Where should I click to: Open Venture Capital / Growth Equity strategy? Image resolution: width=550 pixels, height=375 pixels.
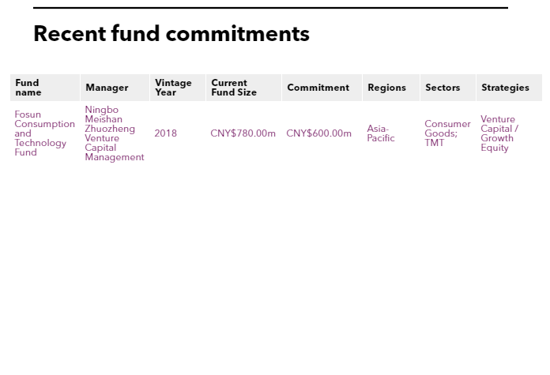tap(499, 133)
